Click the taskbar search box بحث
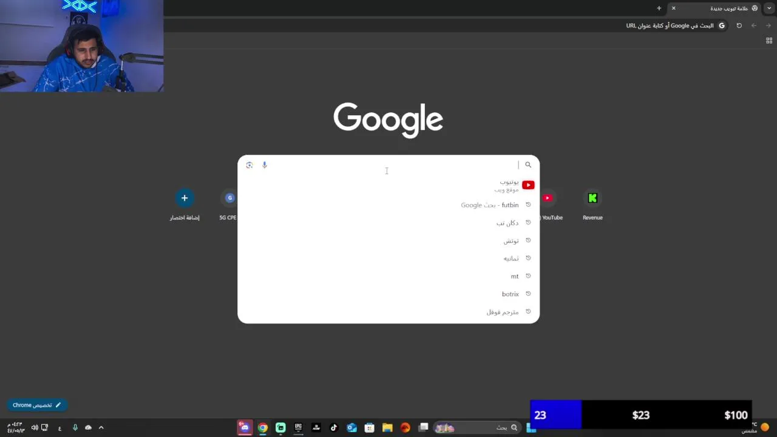The width and height of the screenshot is (777, 437). coord(478,427)
